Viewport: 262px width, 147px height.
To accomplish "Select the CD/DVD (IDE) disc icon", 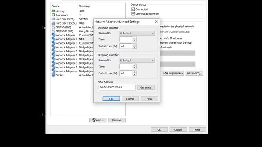I will pyautogui.click(x=53, y=27).
